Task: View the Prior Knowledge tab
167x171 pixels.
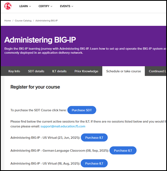Action: click(86, 71)
